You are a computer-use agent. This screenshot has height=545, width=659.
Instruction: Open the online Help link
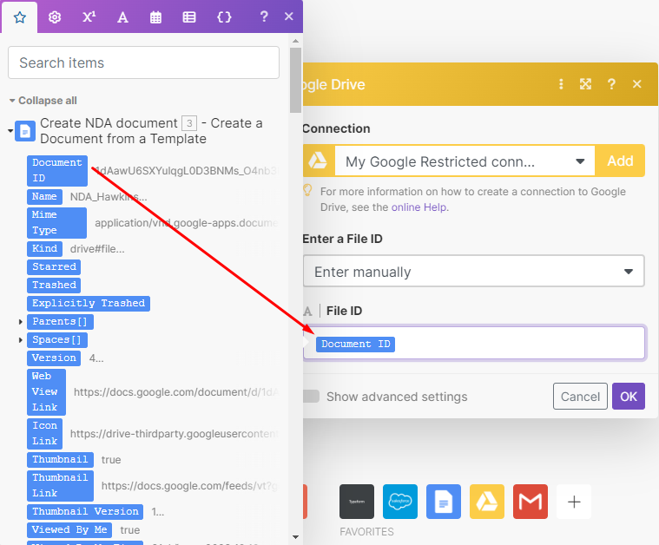(x=419, y=207)
